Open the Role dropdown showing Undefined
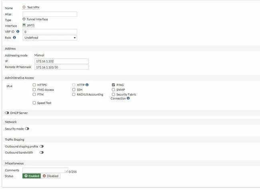260x190 pixels. click(50, 38)
